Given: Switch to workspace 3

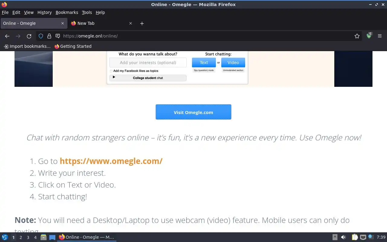Looking at the screenshot, I should pyautogui.click(x=28, y=237).
